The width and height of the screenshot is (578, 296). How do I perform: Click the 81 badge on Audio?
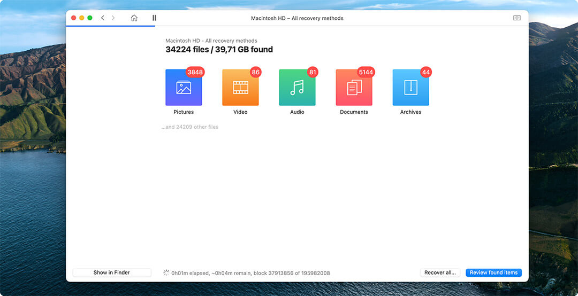tap(313, 72)
